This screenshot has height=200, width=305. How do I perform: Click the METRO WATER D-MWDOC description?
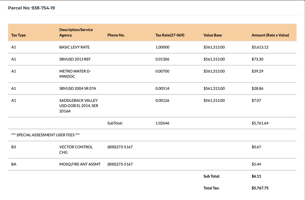75,74
